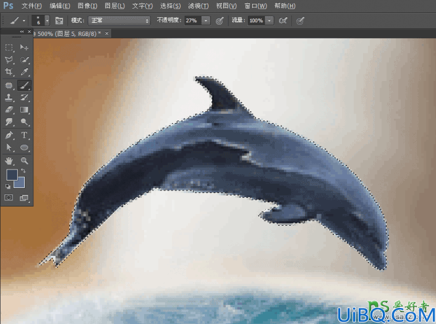Click the flow 100% field
Viewport: 436px width, 324px height.
pyautogui.click(x=256, y=20)
